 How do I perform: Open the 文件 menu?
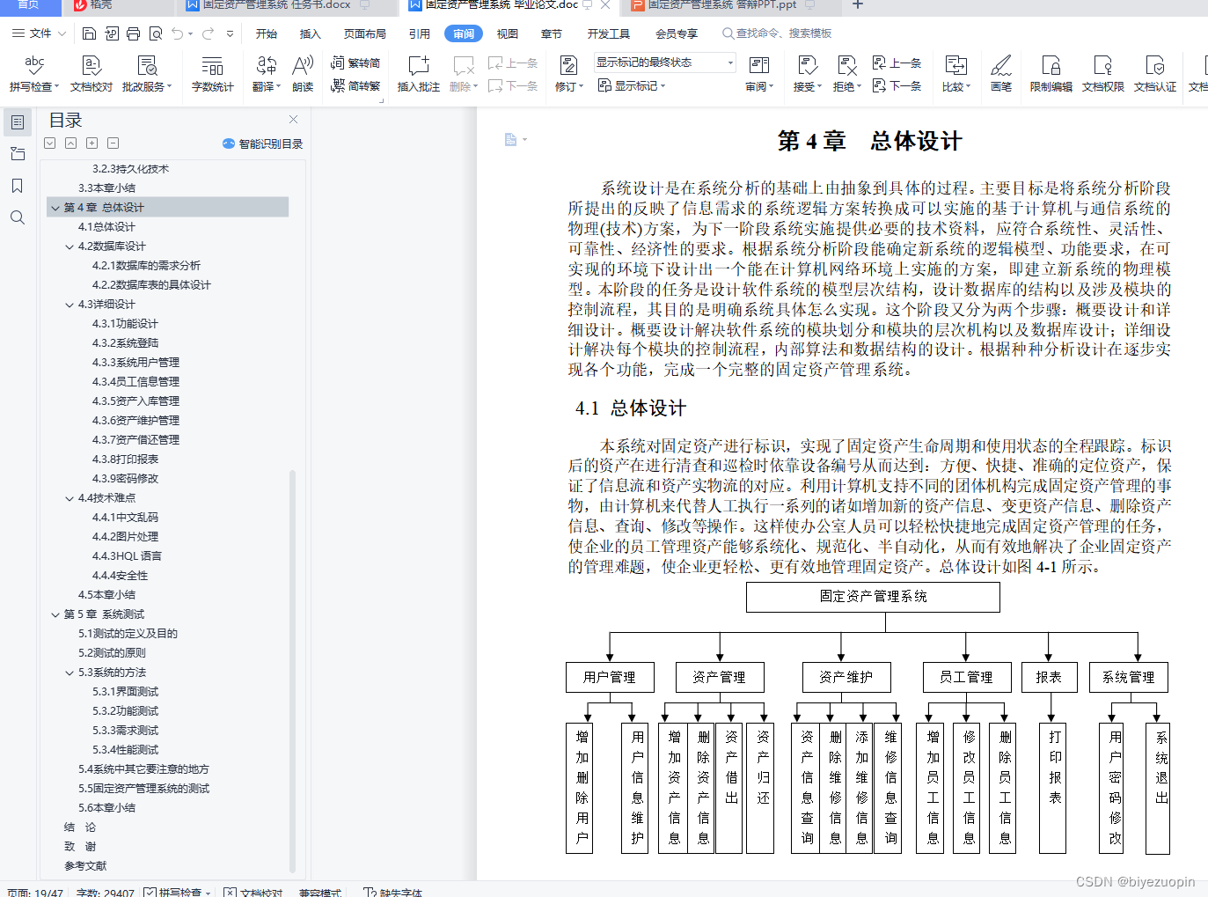(39, 33)
